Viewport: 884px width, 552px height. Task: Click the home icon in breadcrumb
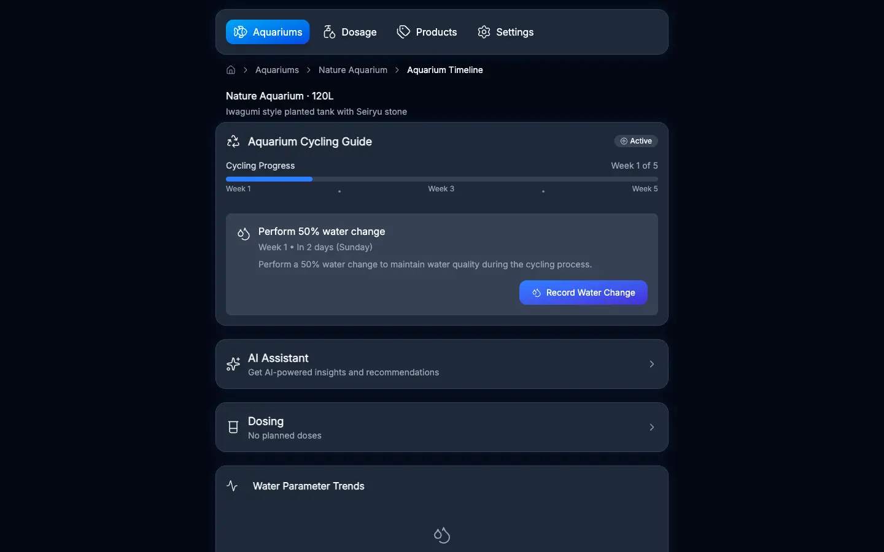(x=231, y=70)
